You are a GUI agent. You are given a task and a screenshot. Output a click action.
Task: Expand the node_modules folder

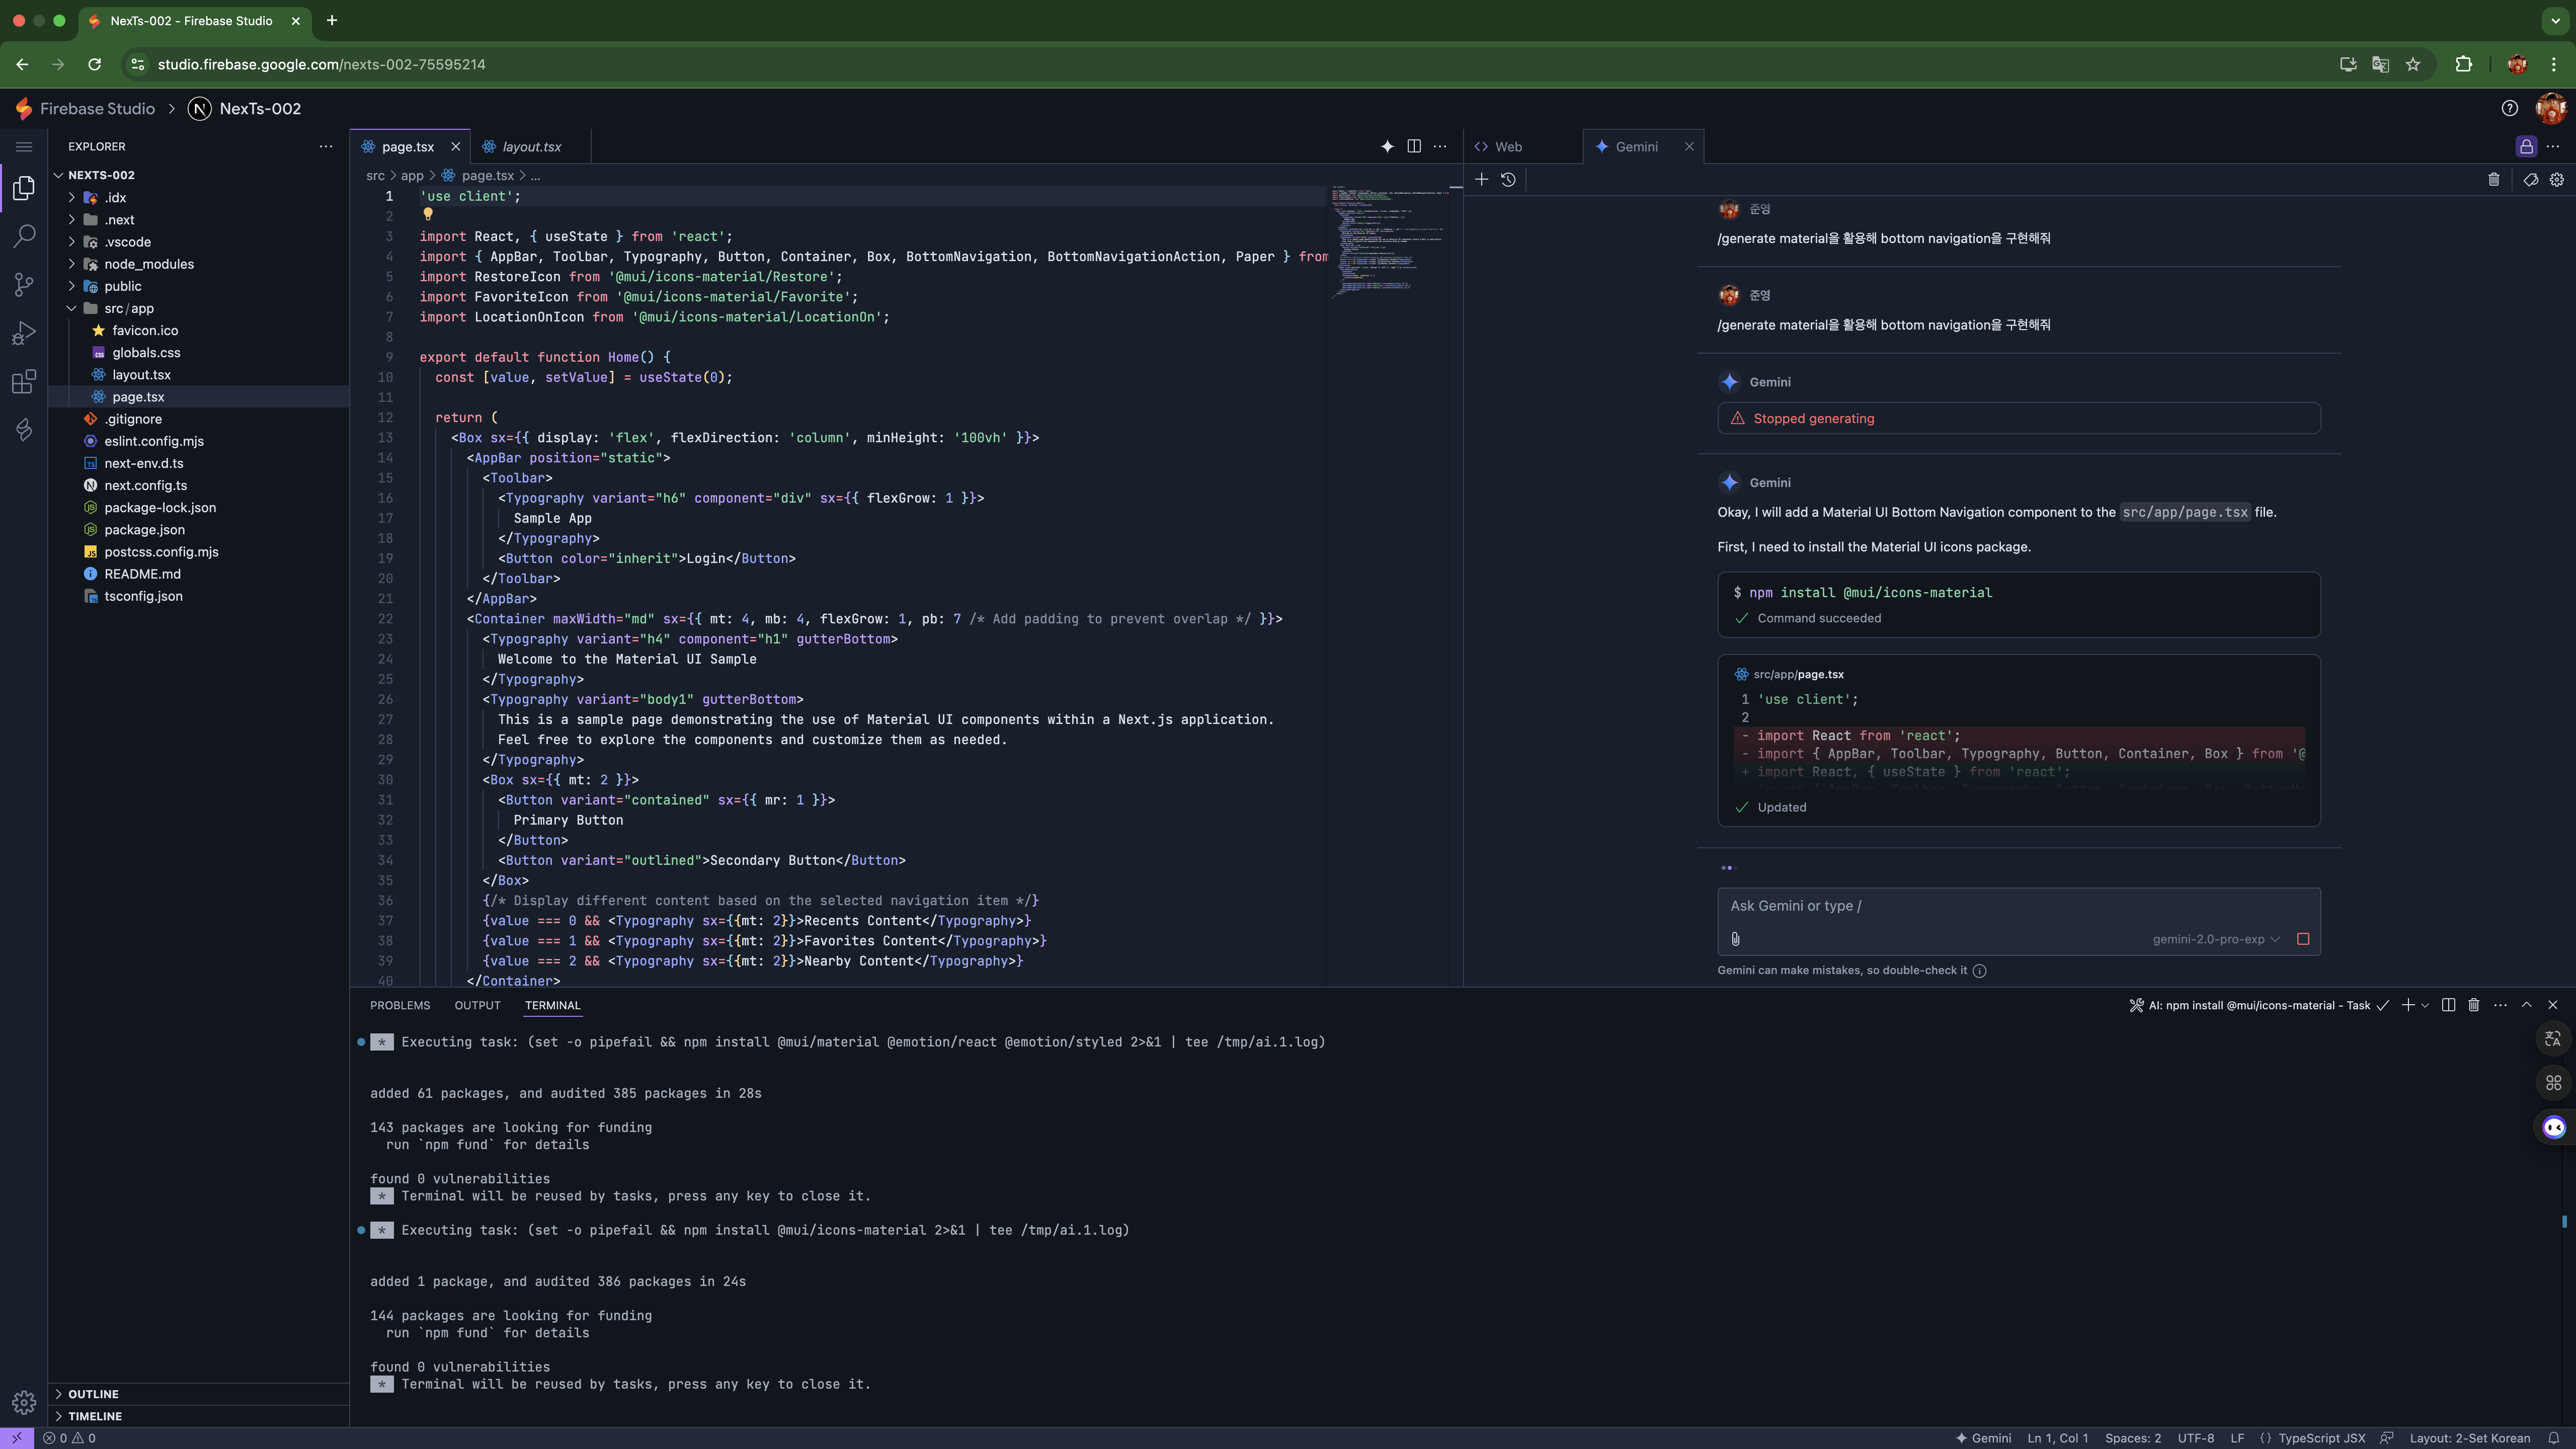pos(149,264)
